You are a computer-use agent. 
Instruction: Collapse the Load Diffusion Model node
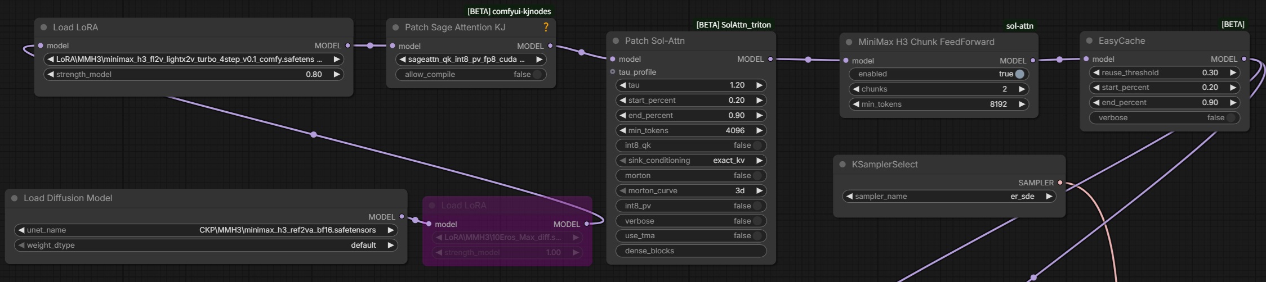[14, 198]
